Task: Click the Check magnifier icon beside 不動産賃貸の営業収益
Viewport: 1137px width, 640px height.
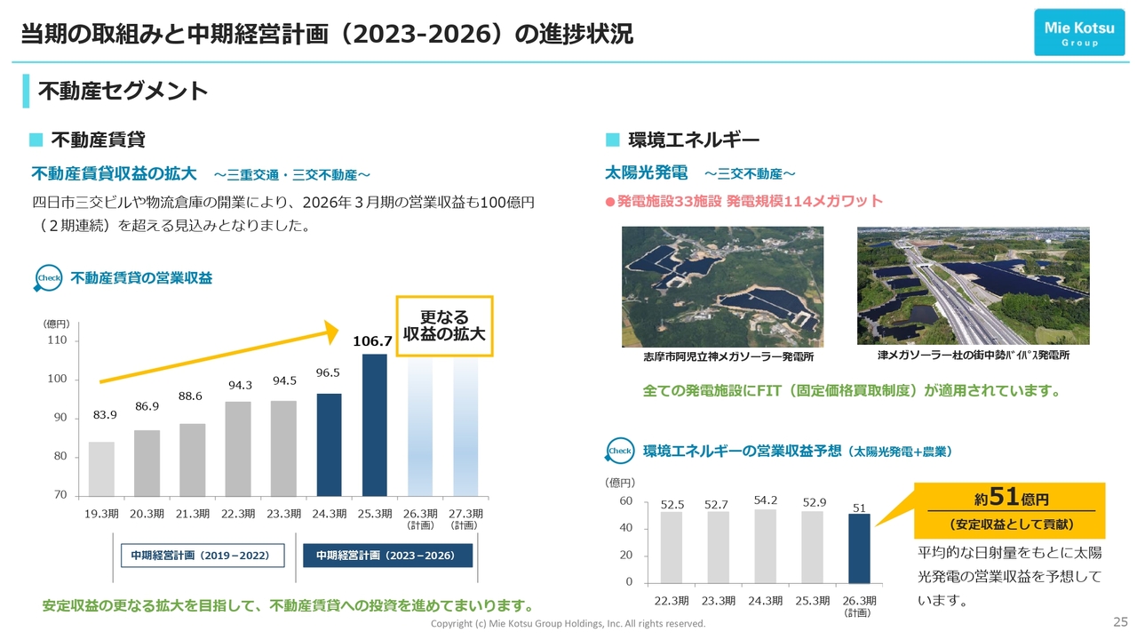Action: click(x=48, y=278)
